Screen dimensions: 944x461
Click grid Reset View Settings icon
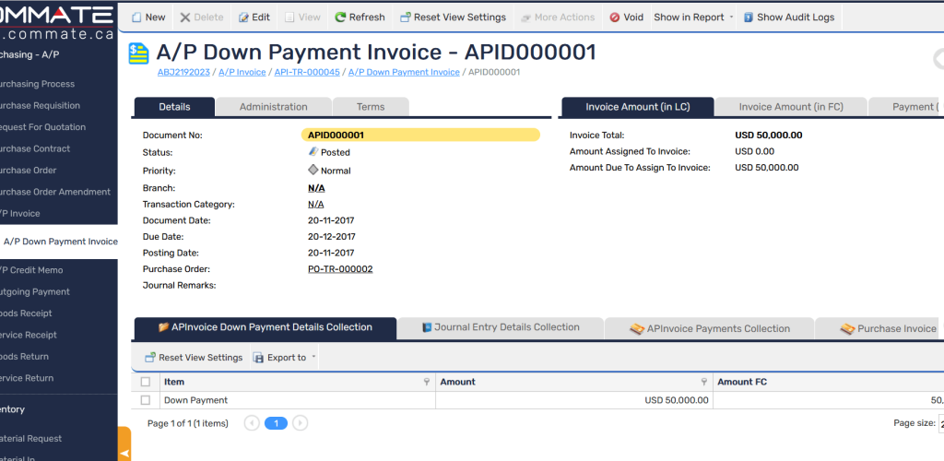pos(150,358)
